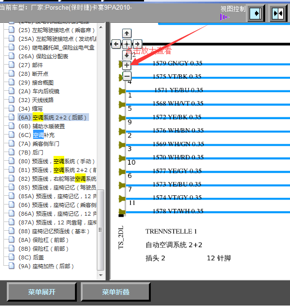Open (34) 缩写 entry
This screenshot has width=290, height=307.
point(31,109)
